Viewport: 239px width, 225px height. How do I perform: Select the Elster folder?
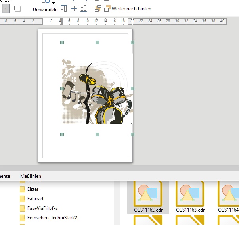pyautogui.click(x=33, y=189)
